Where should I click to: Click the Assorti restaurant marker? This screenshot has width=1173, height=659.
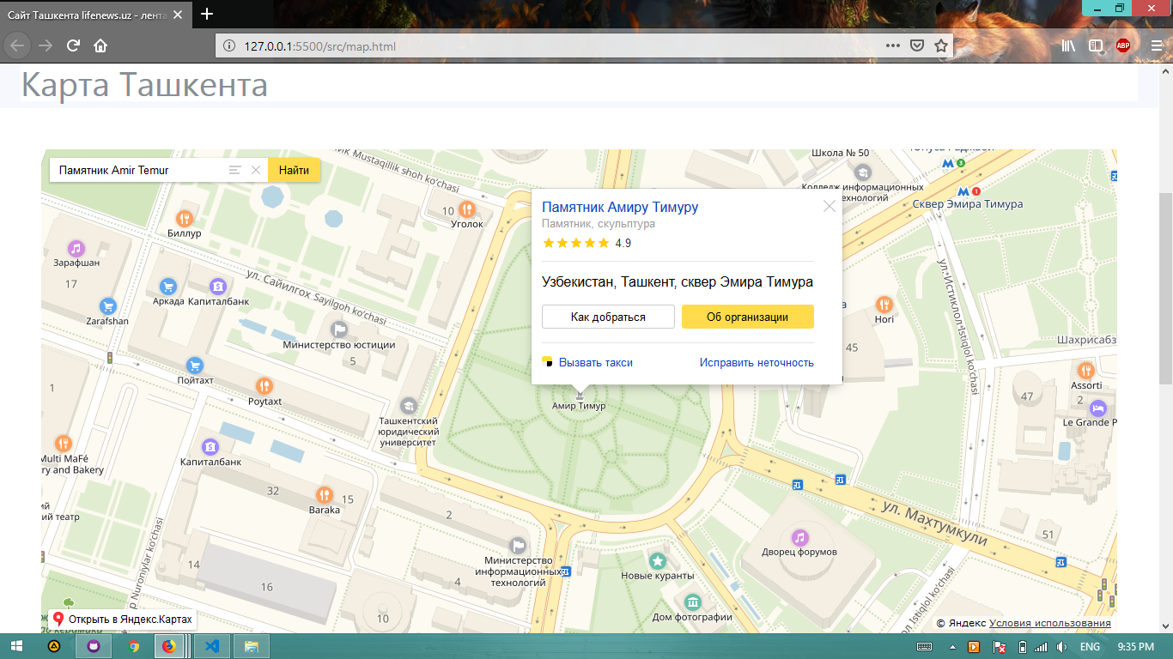pyautogui.click(x=1086, y=371)
